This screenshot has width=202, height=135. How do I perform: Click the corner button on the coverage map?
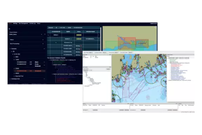156,27
